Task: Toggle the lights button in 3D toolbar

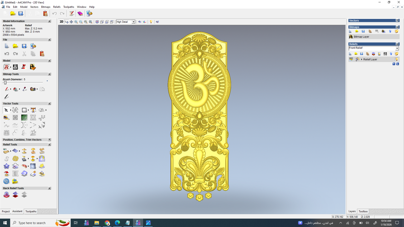Action: click(x=151, y=22)
